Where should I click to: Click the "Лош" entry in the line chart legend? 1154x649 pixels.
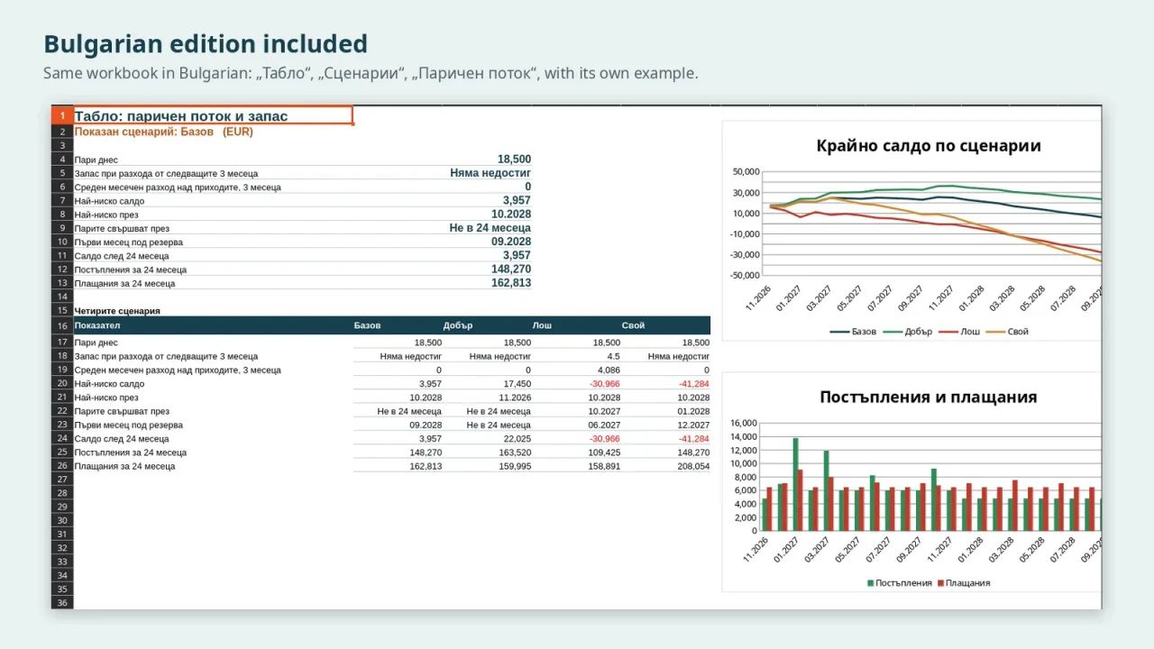960,332
